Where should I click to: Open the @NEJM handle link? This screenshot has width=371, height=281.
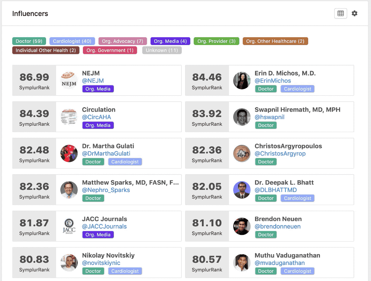coord(93,81)
